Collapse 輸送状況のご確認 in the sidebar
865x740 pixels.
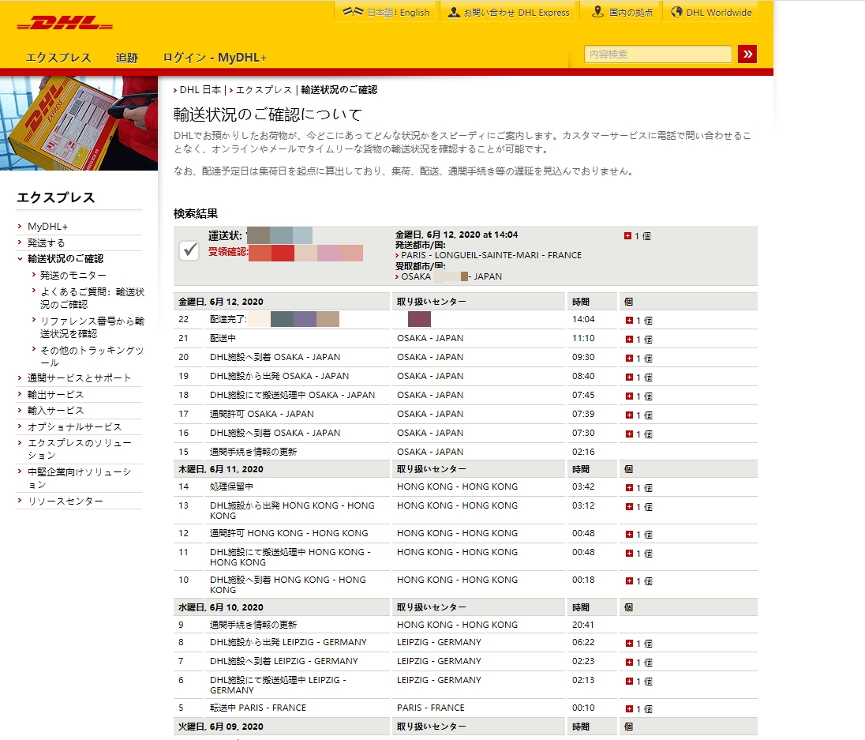click(x=65, y=259)
